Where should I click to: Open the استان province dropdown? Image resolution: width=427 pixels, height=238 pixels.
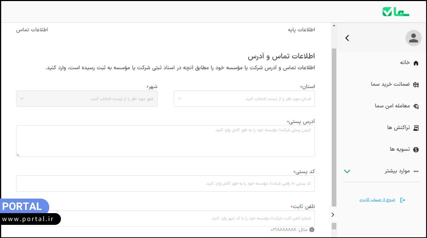coord(244,98)
